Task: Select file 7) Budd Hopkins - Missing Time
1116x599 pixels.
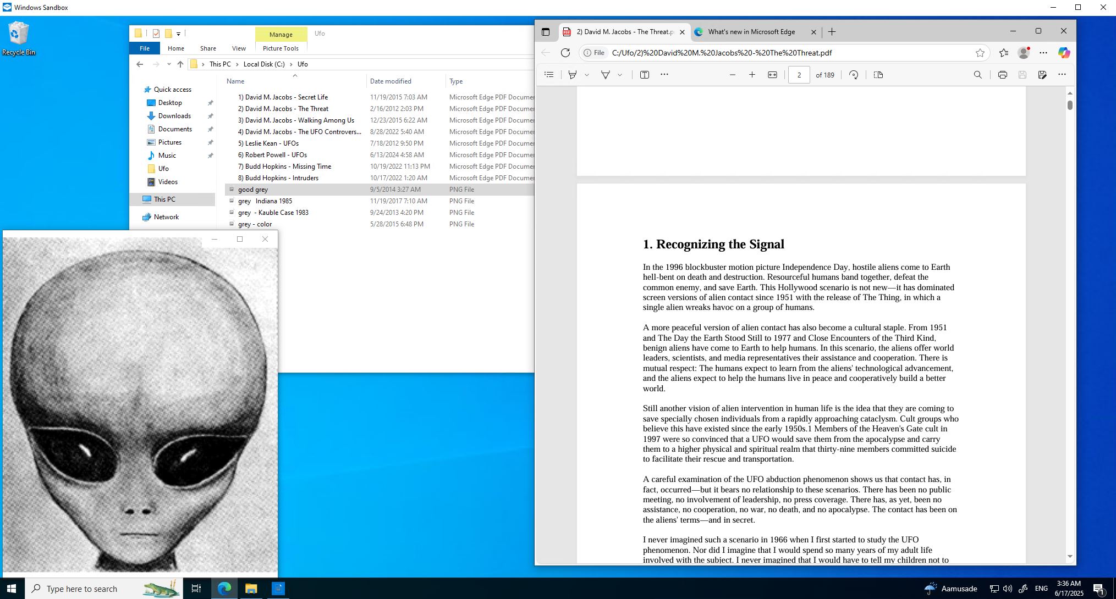Action: click(284, 167)
